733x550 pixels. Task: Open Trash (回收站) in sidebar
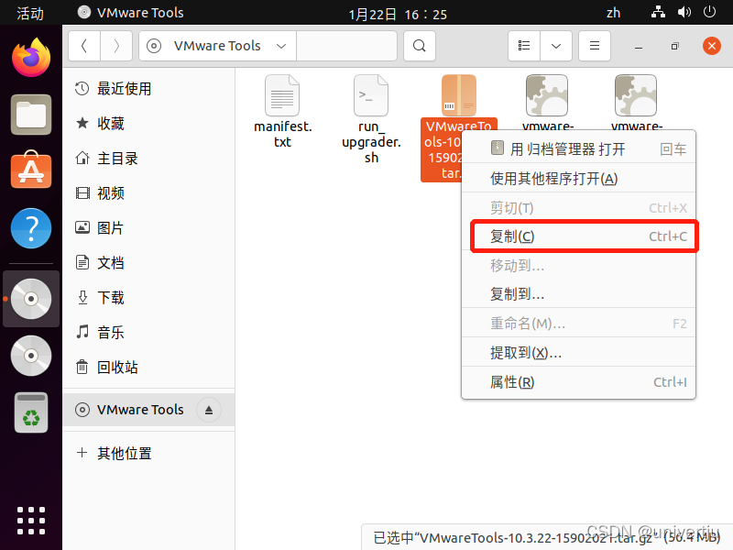click(x=148, y=368)
